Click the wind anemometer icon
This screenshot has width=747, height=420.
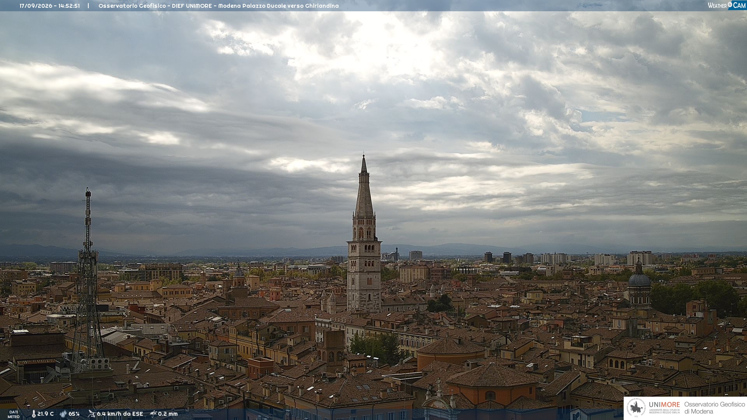(x=91, y=414)
